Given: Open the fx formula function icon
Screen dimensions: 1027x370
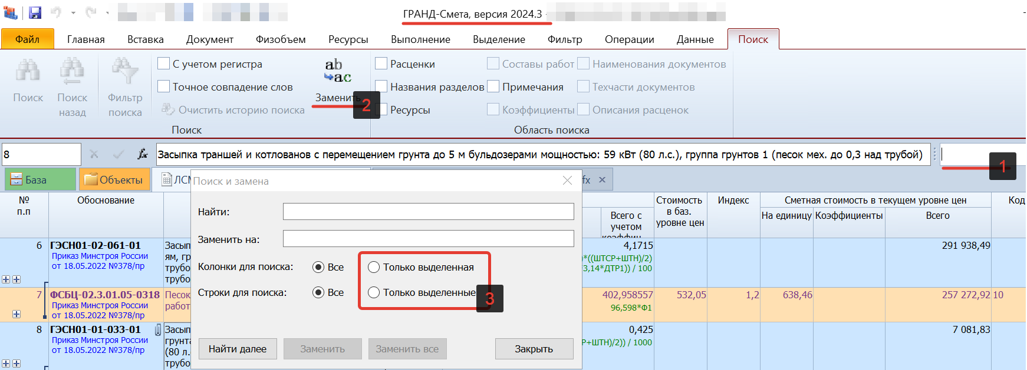Looking at the screenshot, I should (x=142, y=154).
